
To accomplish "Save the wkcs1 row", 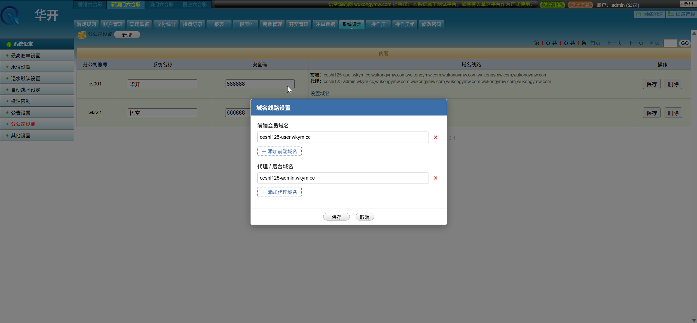I will click(x=652, y=113).
